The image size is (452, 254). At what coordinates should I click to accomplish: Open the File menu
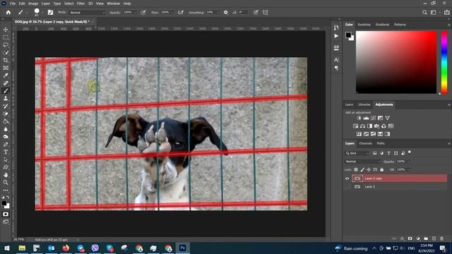(x=13, y=4)
